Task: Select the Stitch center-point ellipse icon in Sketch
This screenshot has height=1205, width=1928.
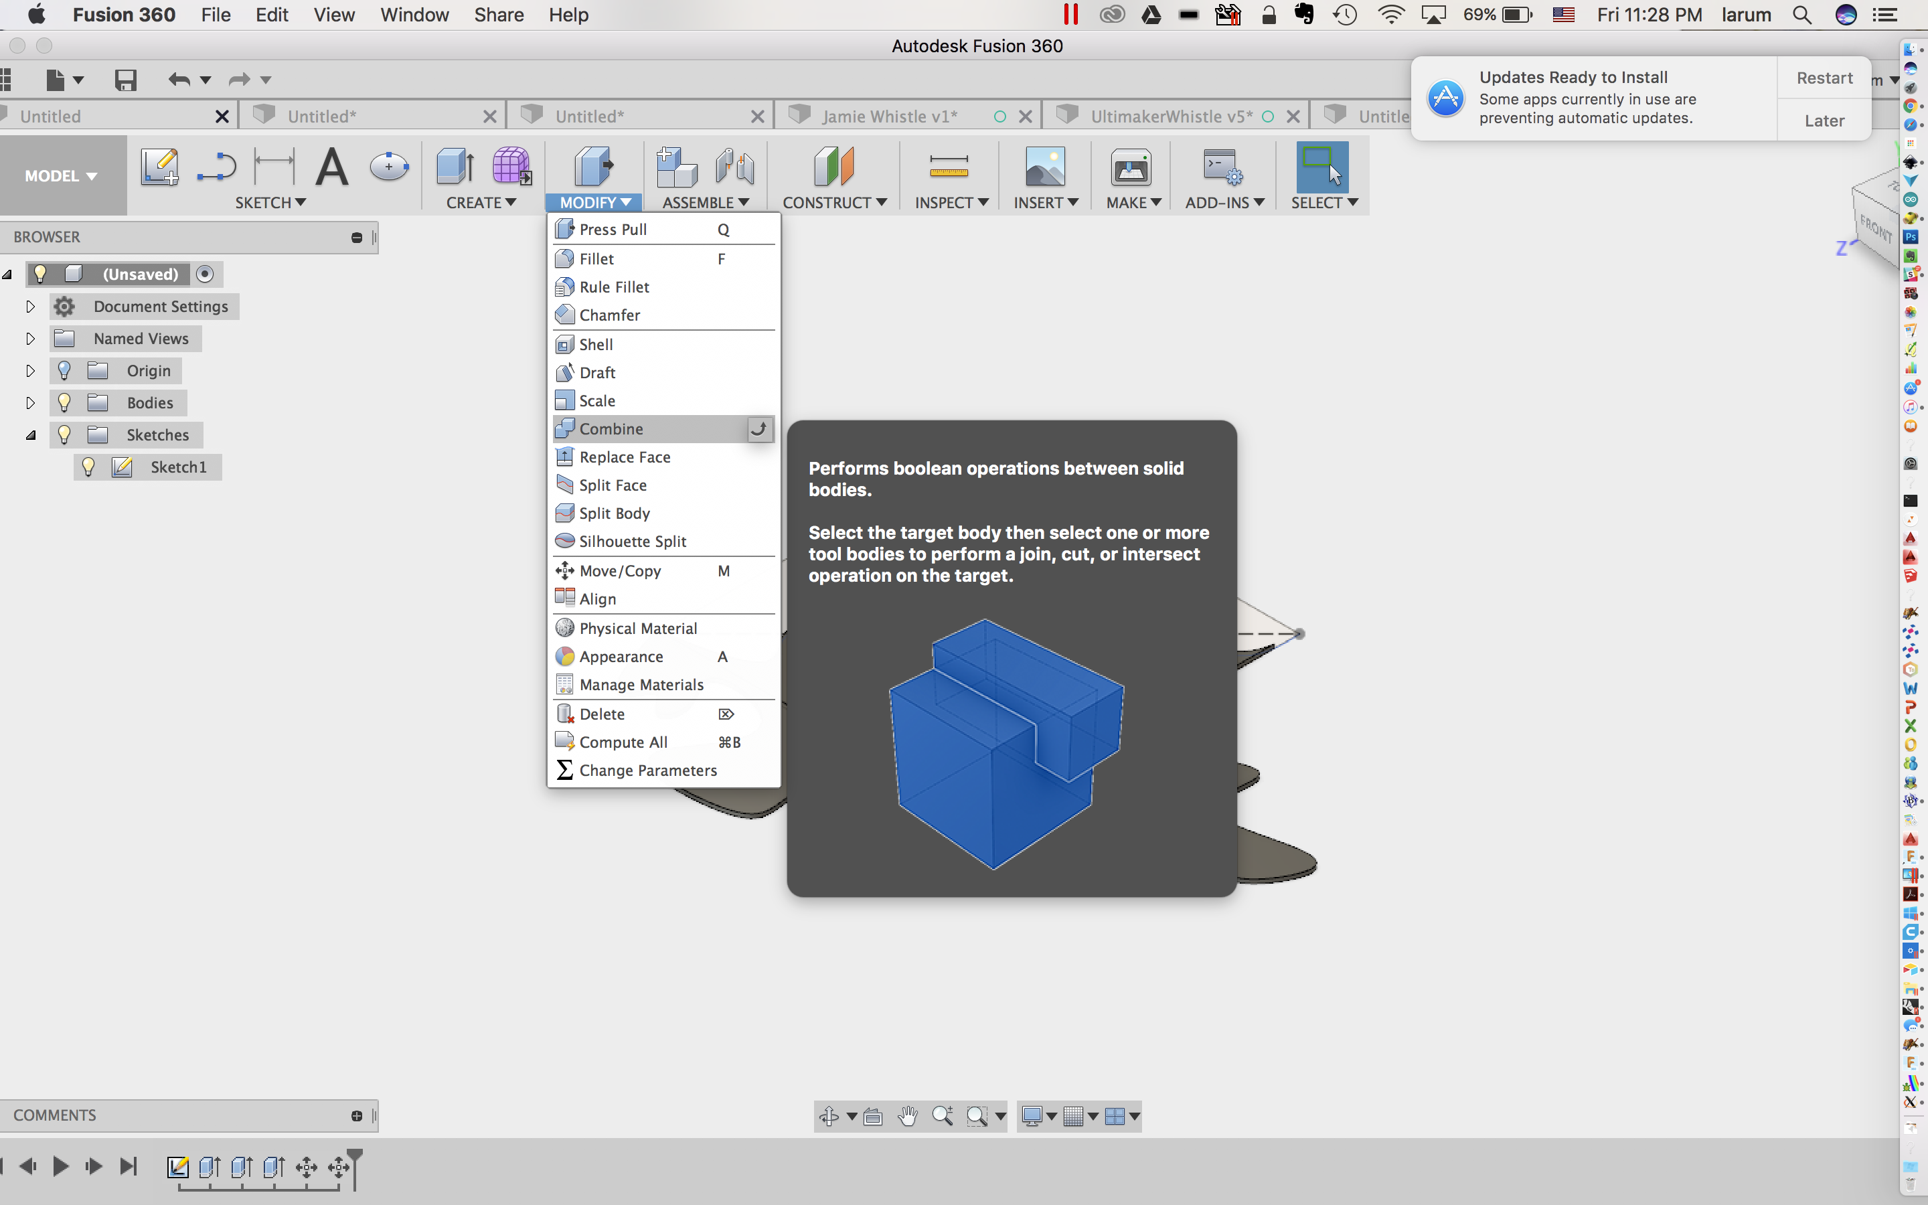Action: pos(389,167)
